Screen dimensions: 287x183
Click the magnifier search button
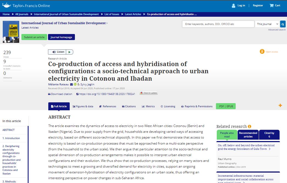(283, 24)
